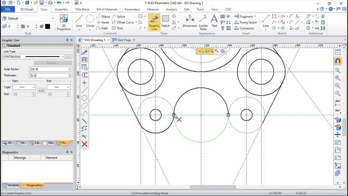Image resolution: width=348 pixels, height=196 pixels.
Task: Close the ISO Drawing 1 tab
Action: (x=108, y=40)
